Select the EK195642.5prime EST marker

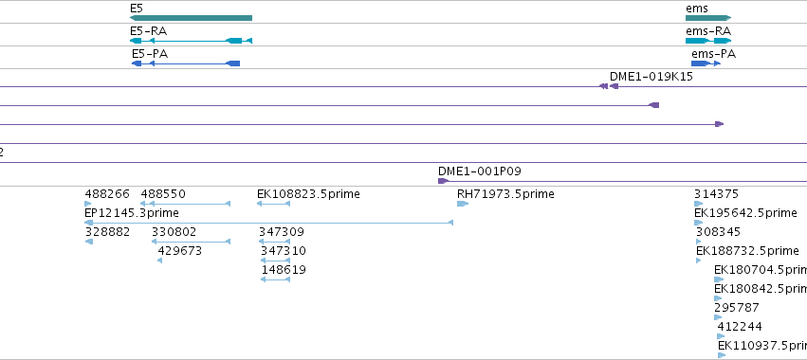pos(698,223)
